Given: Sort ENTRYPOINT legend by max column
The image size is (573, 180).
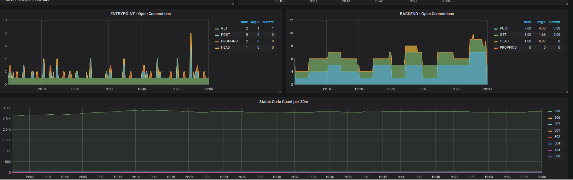Looking at the screenshot, I should [244, 22].
